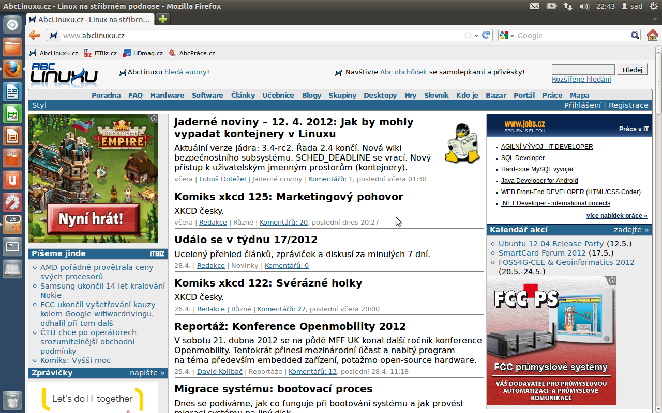662x413 pixels.
Task: Open HDmag.cz bookmark
Action: point(143,53)
